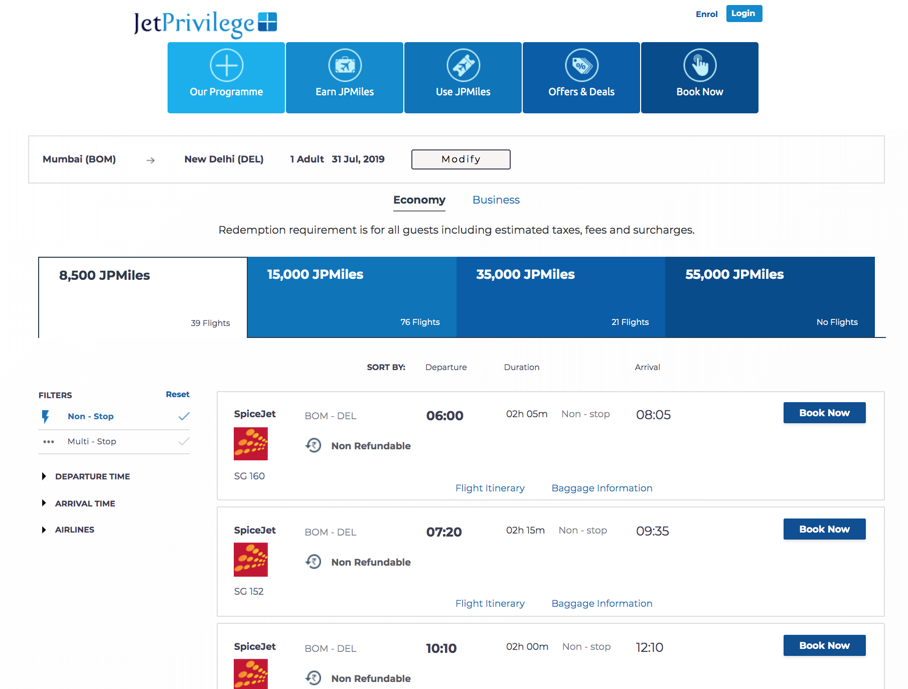The image size is (908, 689).
Task: Click the Modify search button
Action: [460, 159]
